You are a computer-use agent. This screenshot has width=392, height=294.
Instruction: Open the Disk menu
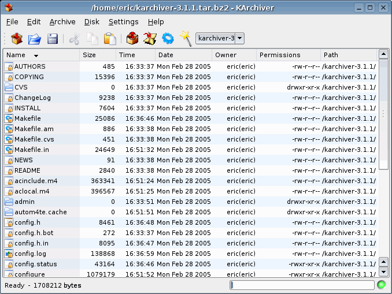click(92, 22)
